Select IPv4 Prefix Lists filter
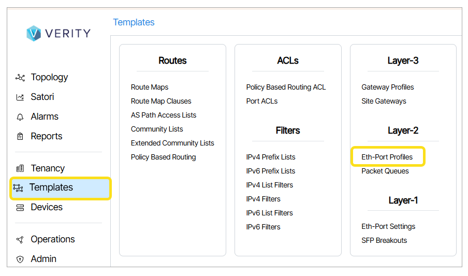 pyautogui.click(x=271, y=157)
